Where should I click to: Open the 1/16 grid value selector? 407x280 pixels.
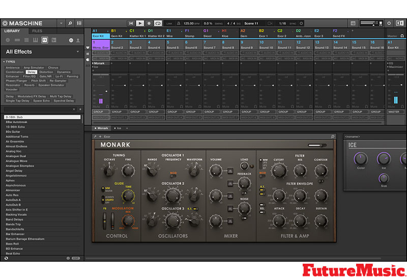point(282,23)
